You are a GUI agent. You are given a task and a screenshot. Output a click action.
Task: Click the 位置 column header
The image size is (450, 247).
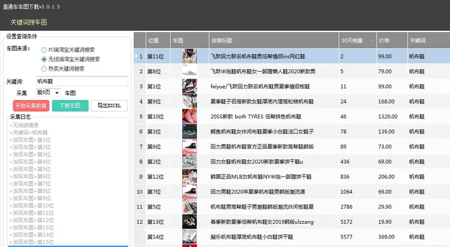pos(158,40)
